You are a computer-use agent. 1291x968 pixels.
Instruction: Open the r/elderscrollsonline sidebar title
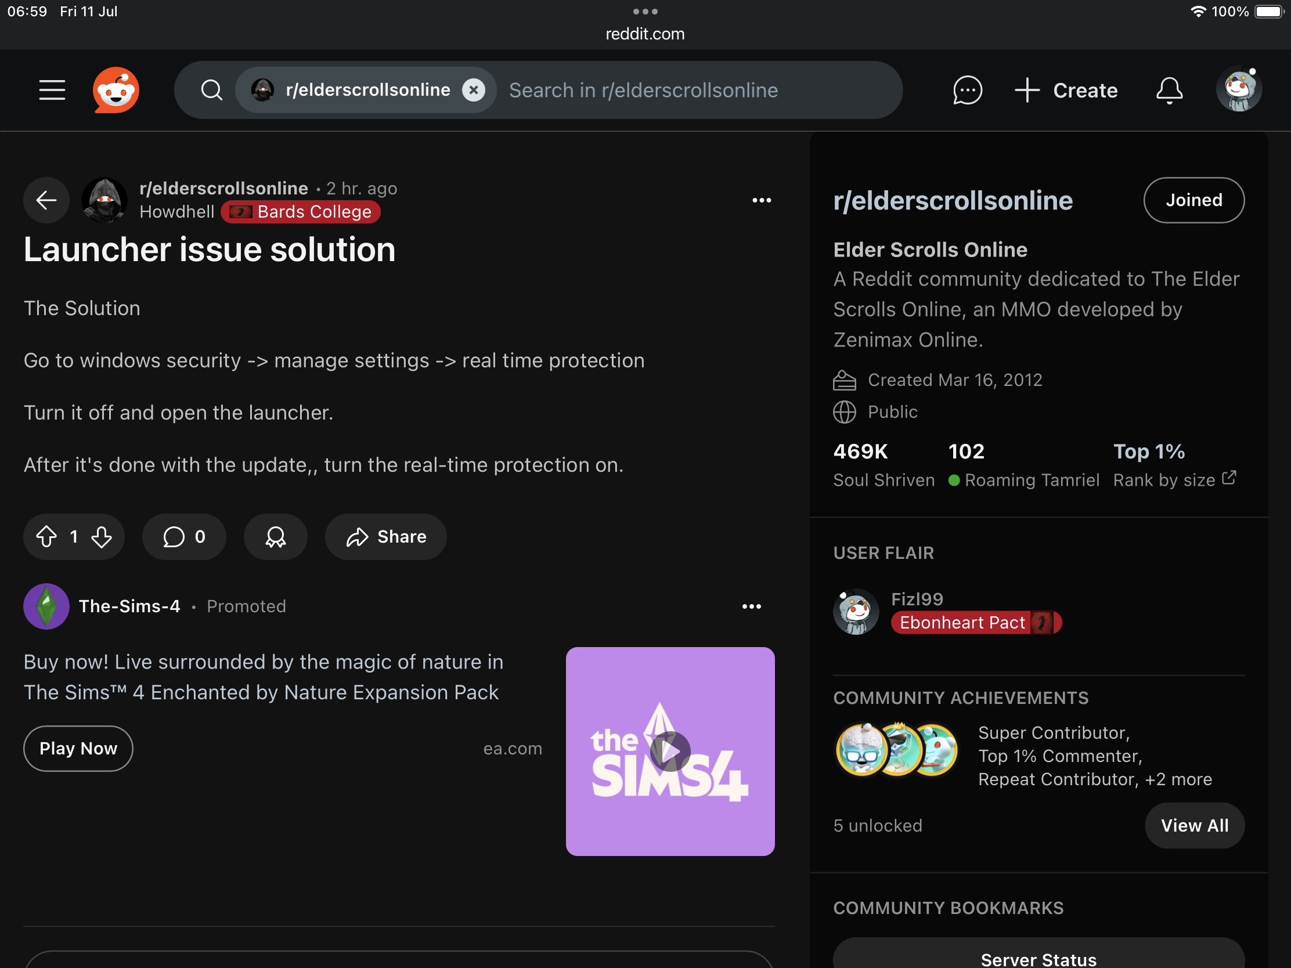(x=953, y=200)
